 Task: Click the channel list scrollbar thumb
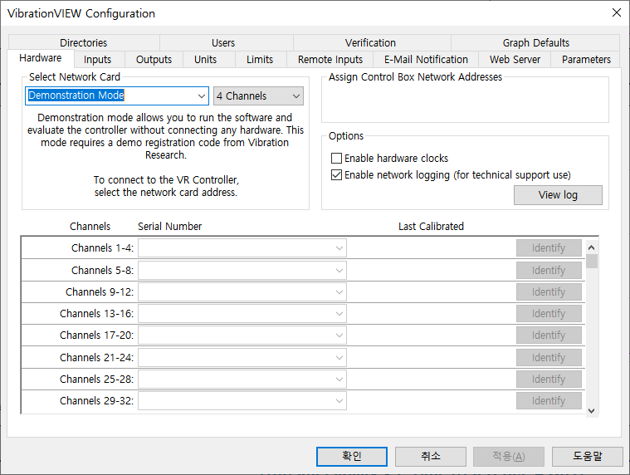(592, 262)
